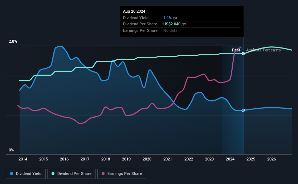Click the No data earnings value

pos(170,30)
